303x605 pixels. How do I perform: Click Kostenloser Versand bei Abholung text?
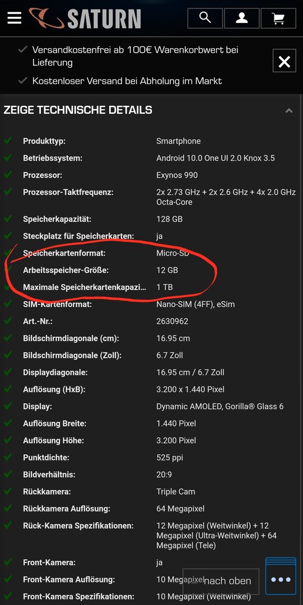pyautogui.click(x=127, y=81)
